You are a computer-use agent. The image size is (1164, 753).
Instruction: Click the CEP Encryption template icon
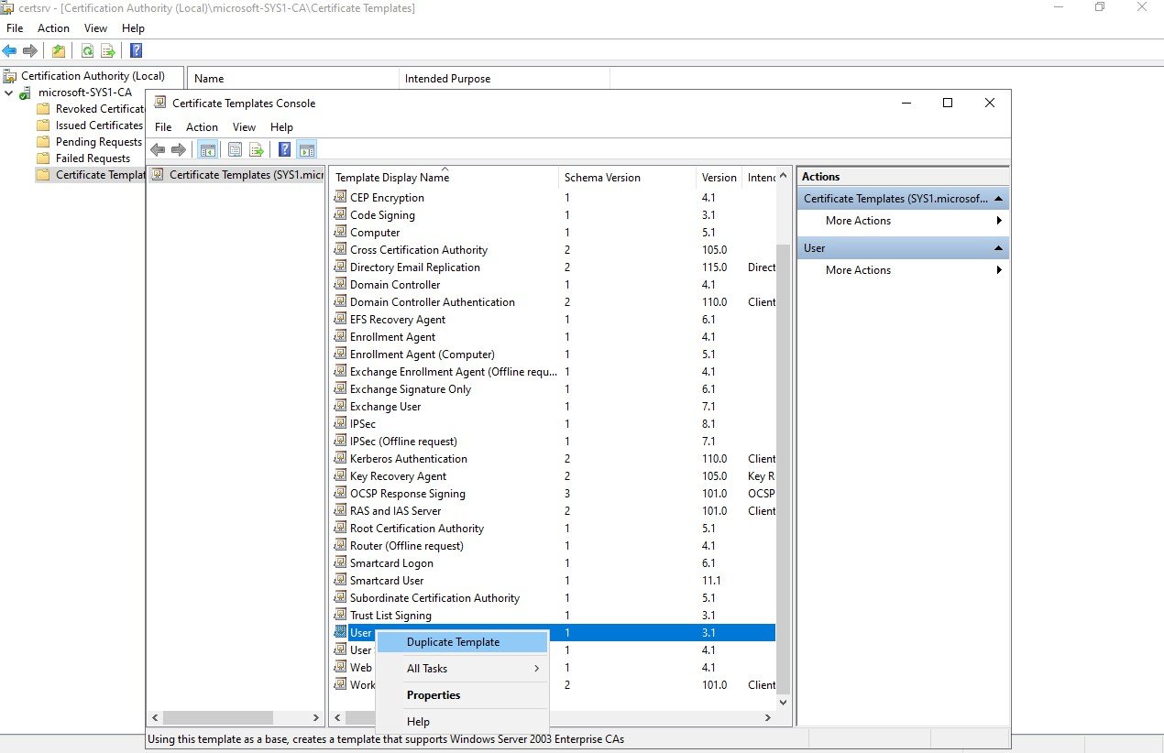(341, 197)
